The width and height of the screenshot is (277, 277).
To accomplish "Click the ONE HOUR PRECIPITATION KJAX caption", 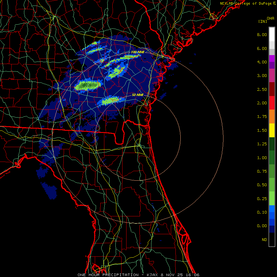I will tap(138, 275).
